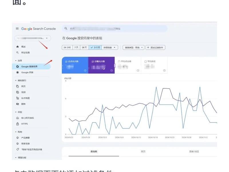Collapse the 购物 sidebar section
This screenshot has width=229, height=172.
tap(16, 132)
